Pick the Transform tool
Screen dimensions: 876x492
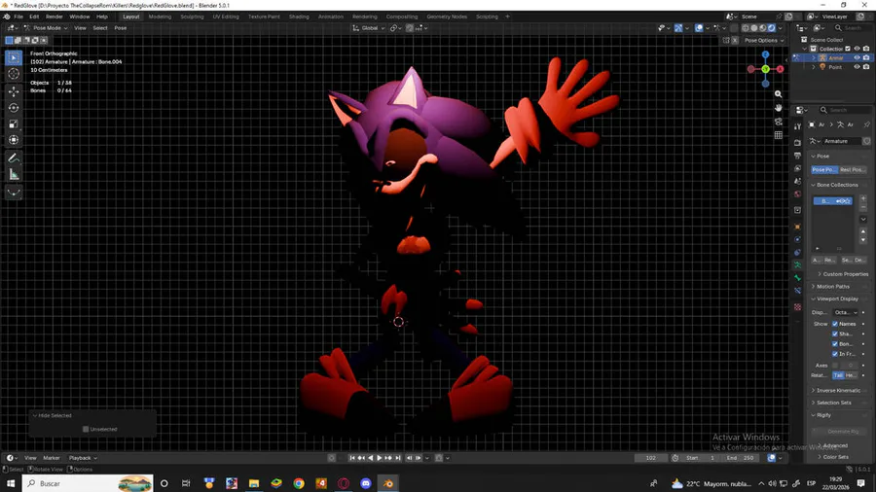tap(14, 140)
